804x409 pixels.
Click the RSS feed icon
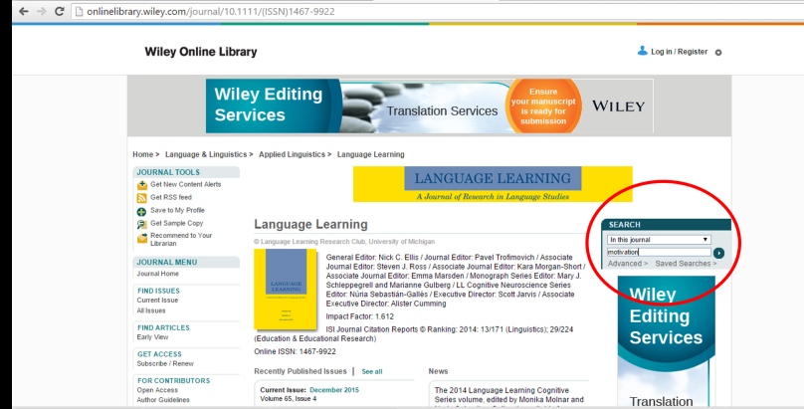point(142,198)
